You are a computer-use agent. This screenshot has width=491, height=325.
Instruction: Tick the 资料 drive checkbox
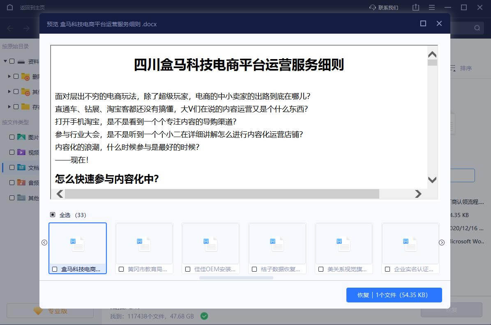pyautogui.click(x=12, y=61)
